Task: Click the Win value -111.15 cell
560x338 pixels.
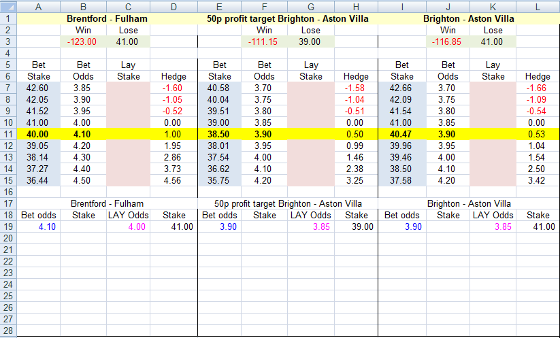Action: [x=264, y=42]
